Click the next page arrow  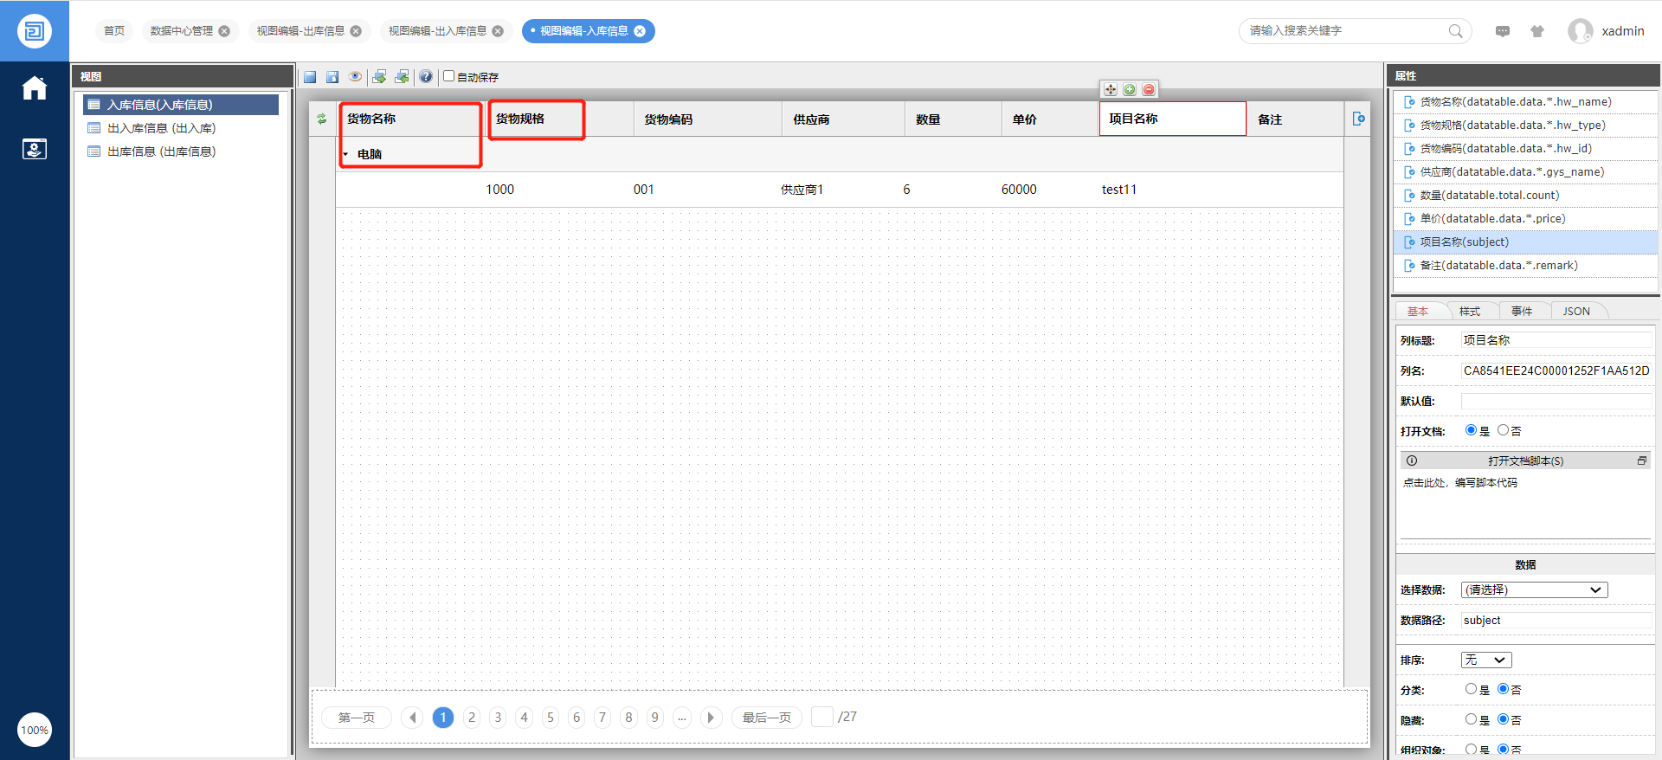(711, 718)
